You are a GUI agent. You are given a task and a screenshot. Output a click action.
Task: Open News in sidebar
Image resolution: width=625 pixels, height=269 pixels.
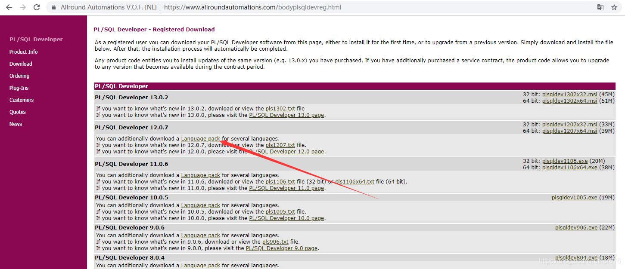tap(16, 124)
